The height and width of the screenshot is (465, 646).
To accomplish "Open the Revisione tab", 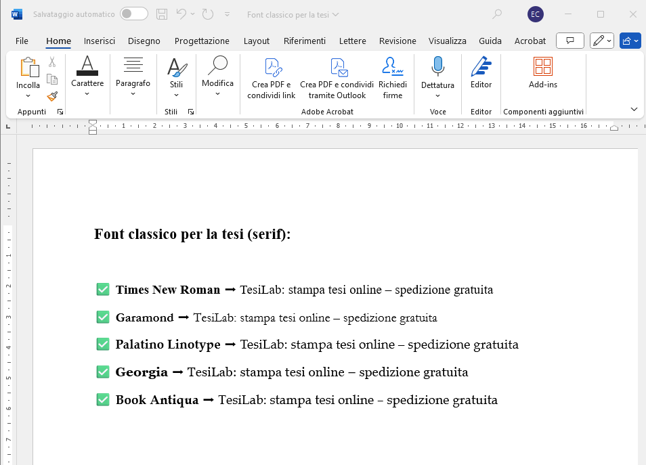I will coord(397,41).
